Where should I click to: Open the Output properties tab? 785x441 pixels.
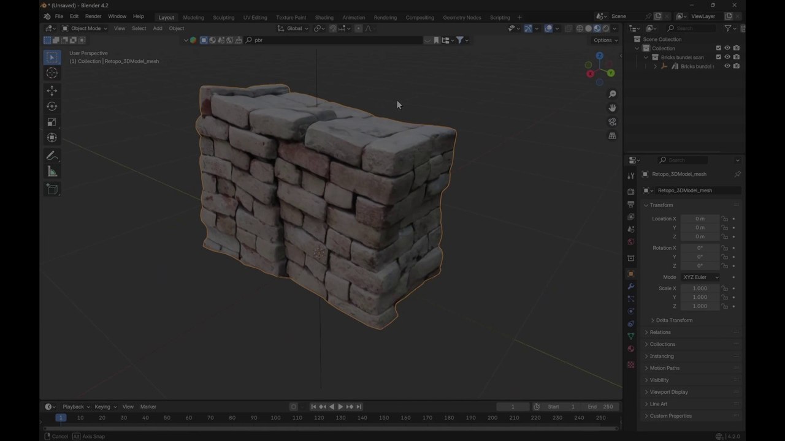tap(630, 204)
